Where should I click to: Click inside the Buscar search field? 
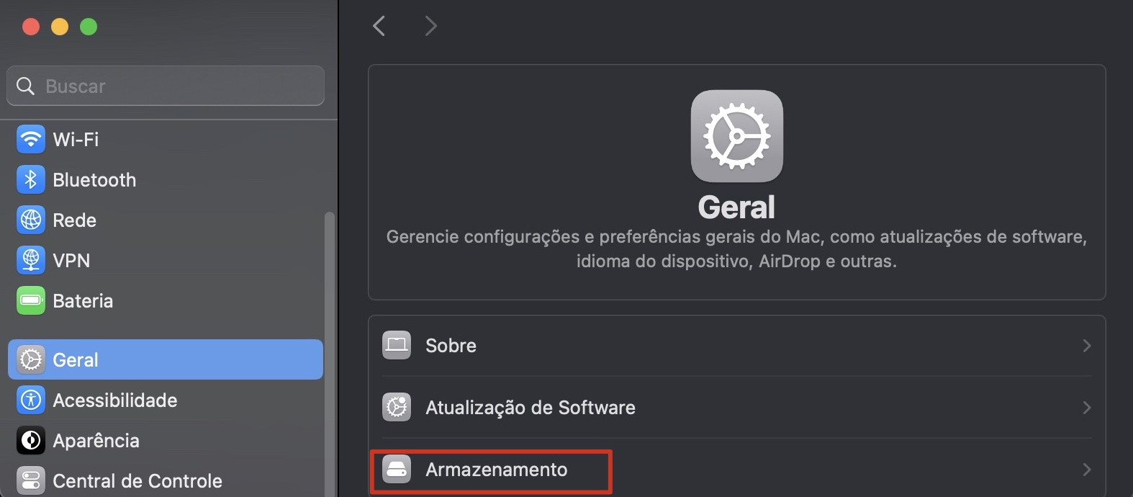pos(165,86)
